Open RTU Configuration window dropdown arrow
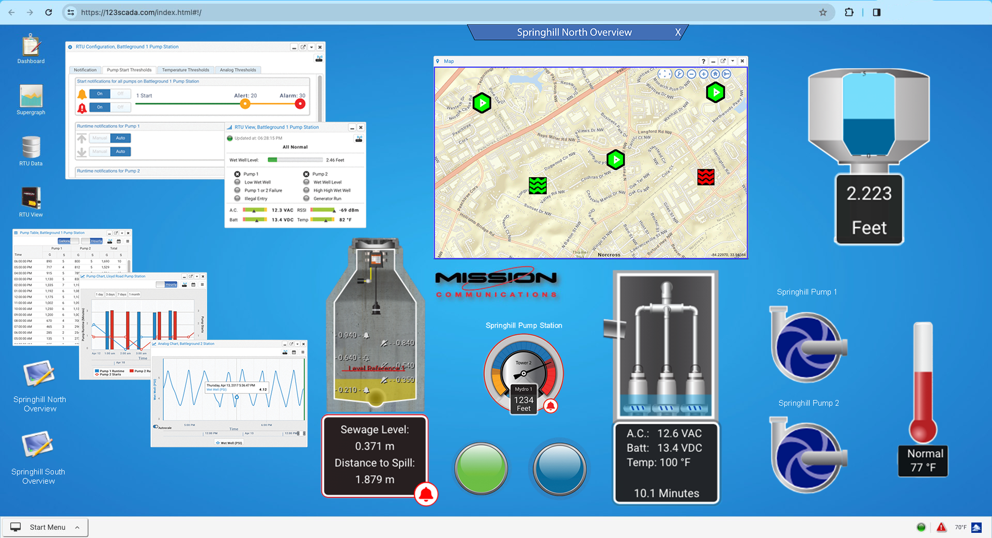 click(x=312, y=47)
